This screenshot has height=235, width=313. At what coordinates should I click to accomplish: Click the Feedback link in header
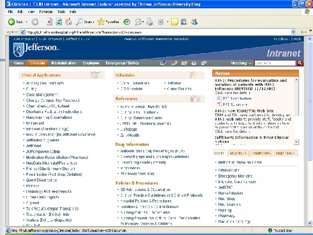pyautogui.click(x=282, y=39)
